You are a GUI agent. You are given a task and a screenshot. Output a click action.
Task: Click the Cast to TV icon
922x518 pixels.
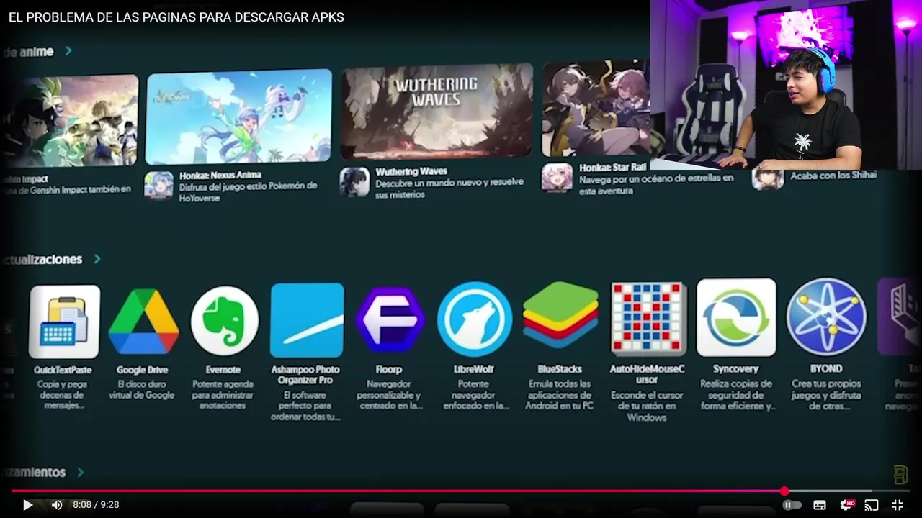click(872, 505)
